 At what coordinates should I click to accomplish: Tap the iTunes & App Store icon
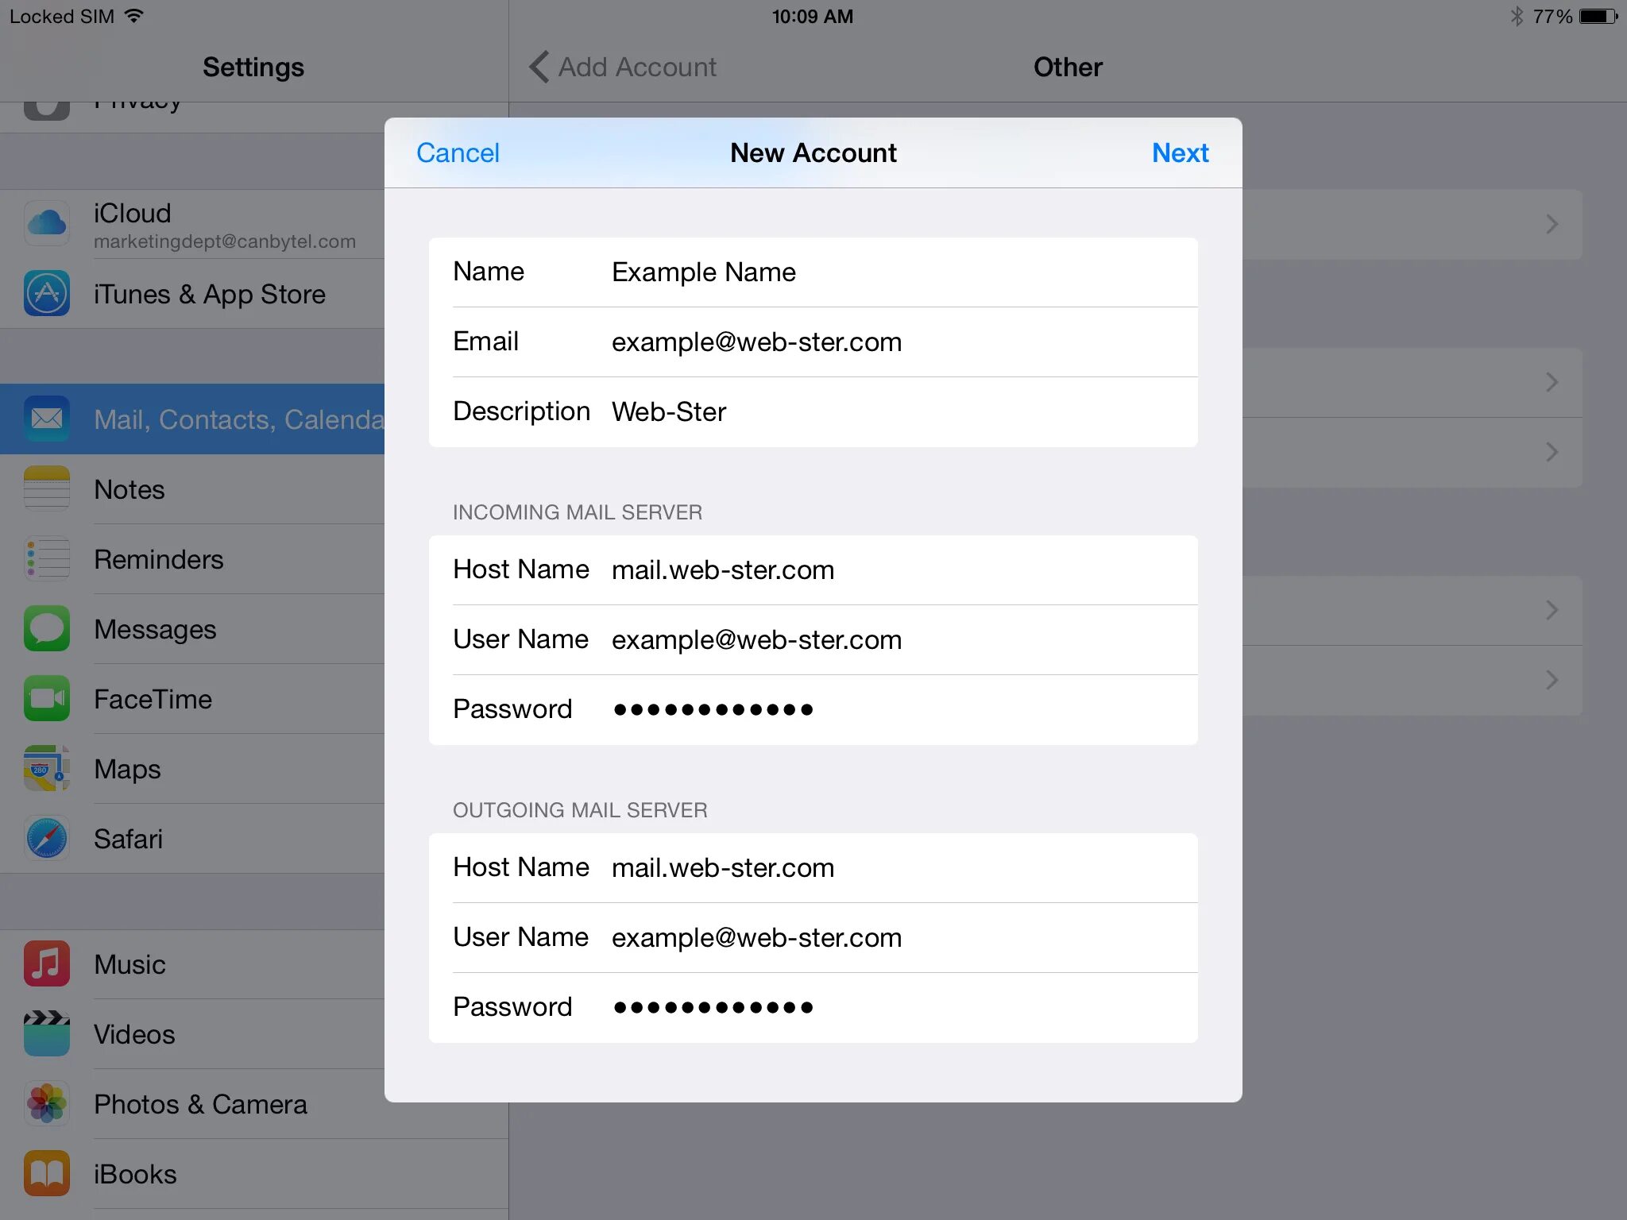[47, 293]
